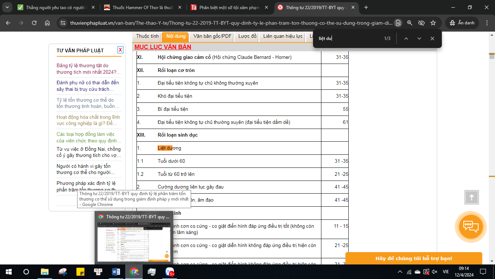Open Chrome's three-dot menu
The image size is (495, 279).
(x=487, y=23)
